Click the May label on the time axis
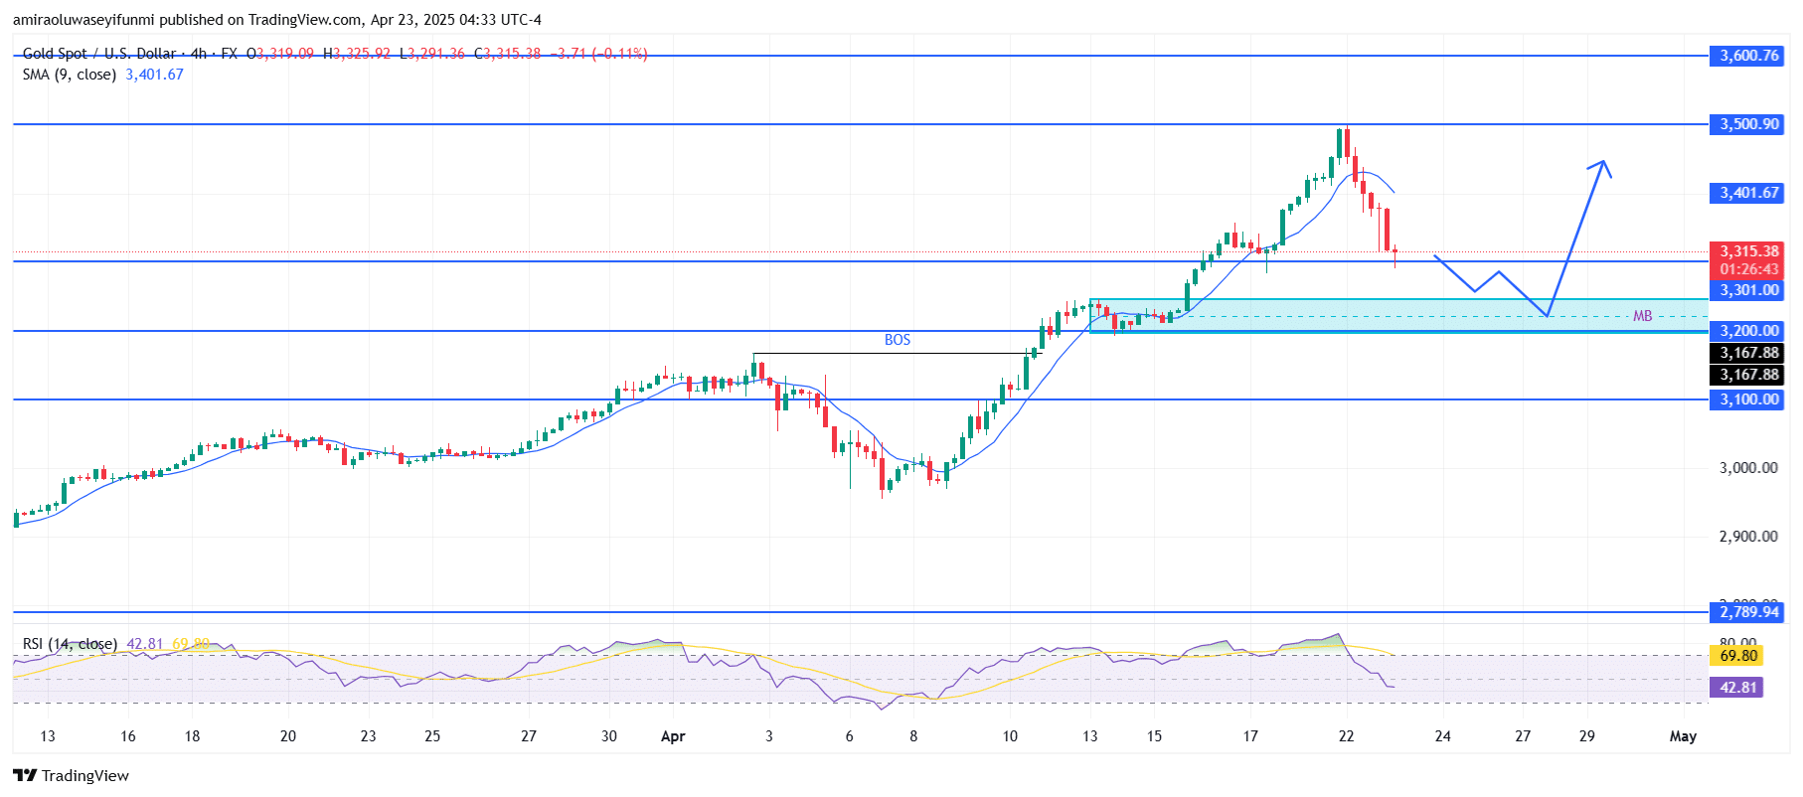Viewport: 1803px width, 797px height. pyautogui.click(x=1682, y=736)
